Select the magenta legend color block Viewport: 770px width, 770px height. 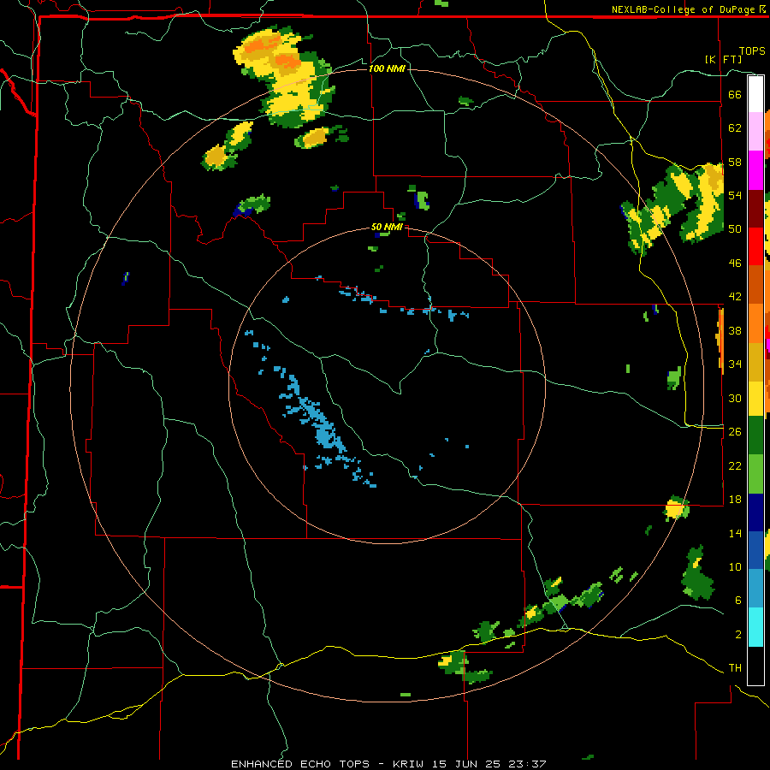coord(755,170)
